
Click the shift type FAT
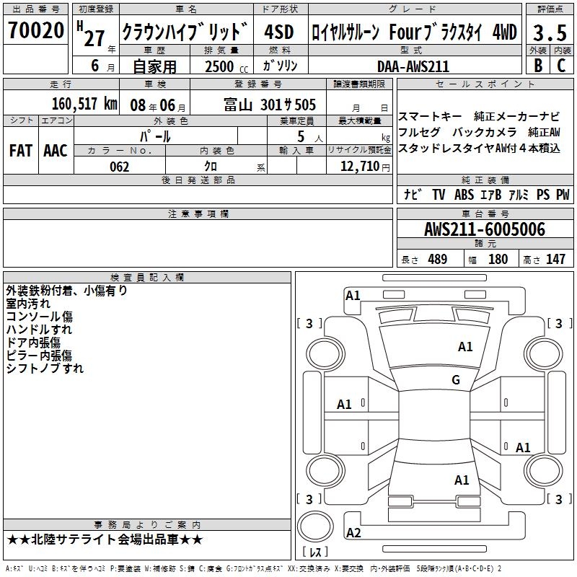click(x=21, y=151)
